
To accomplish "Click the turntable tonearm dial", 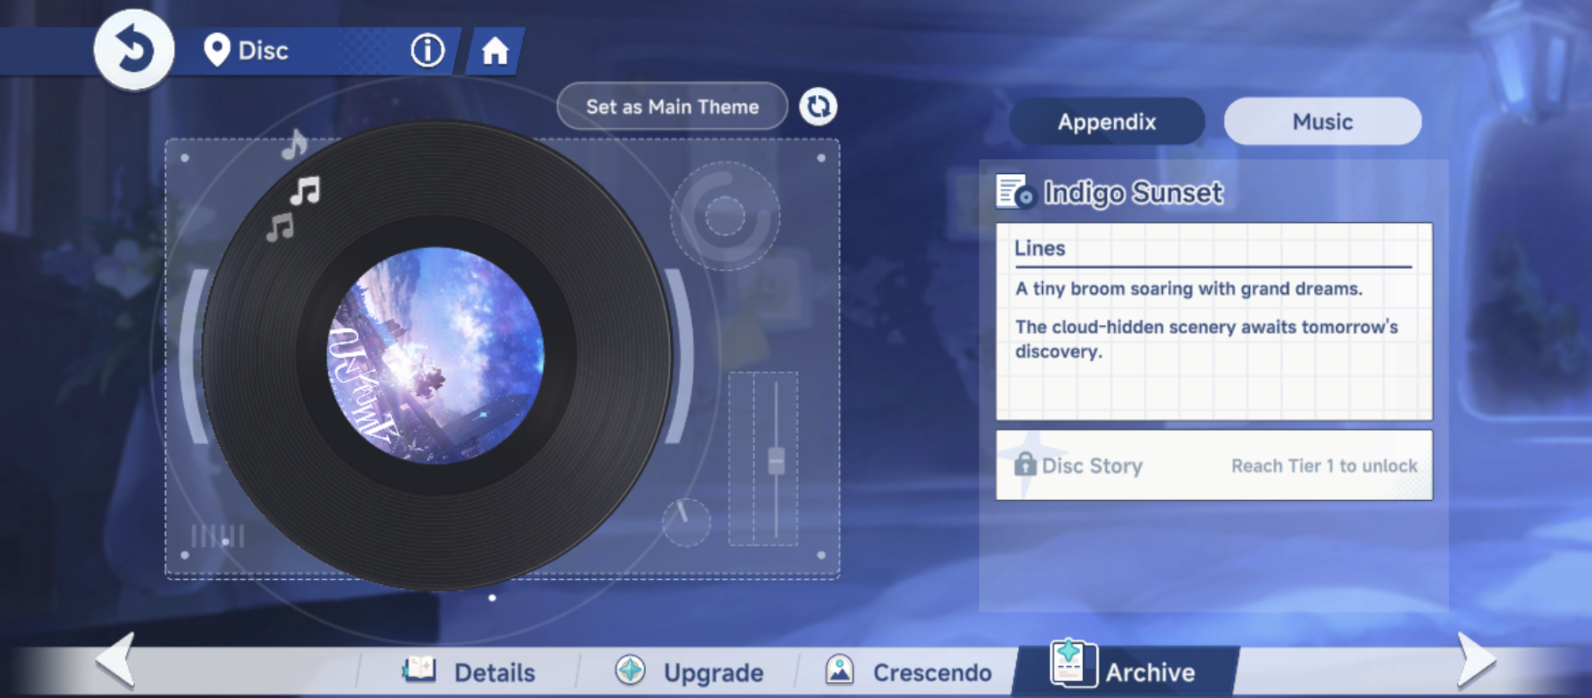I will tap(725, 216).
